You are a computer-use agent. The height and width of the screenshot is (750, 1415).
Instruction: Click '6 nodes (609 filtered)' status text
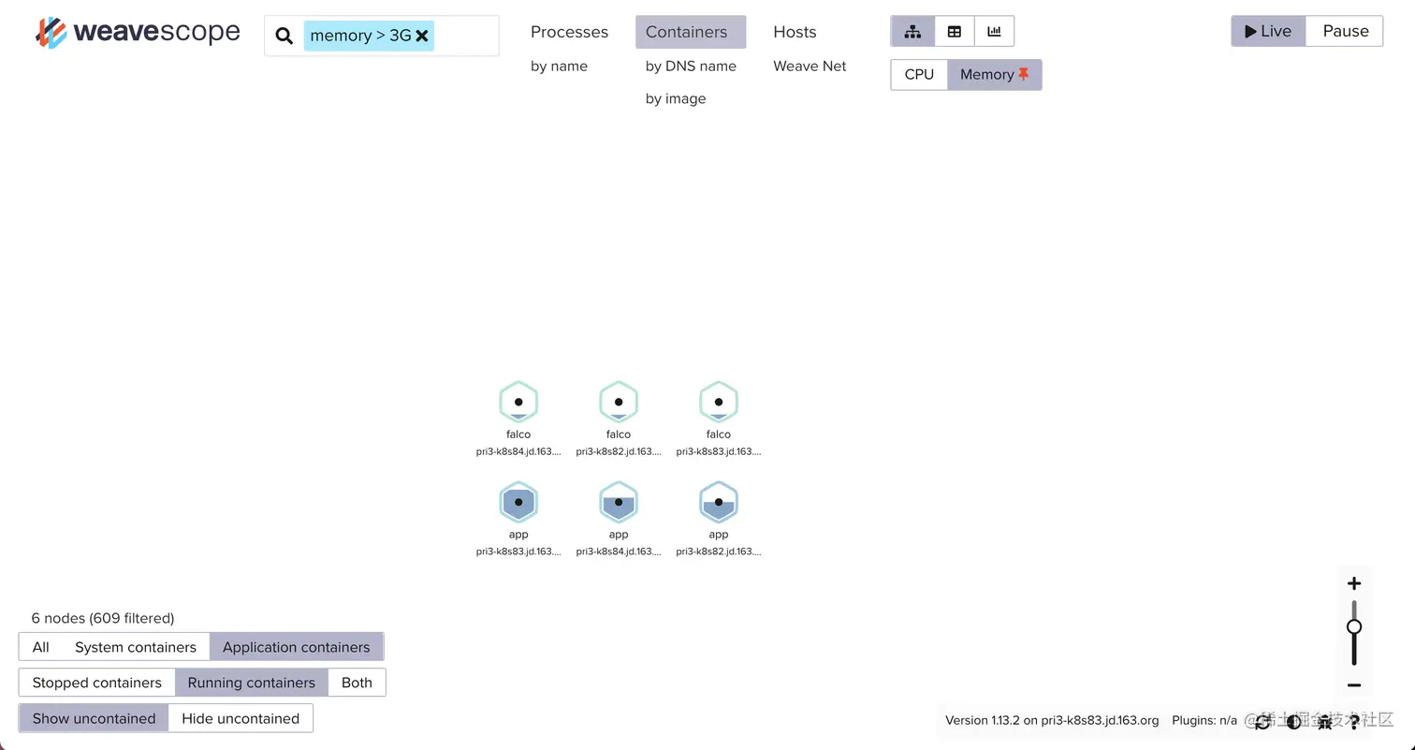[x=103, y=618]
